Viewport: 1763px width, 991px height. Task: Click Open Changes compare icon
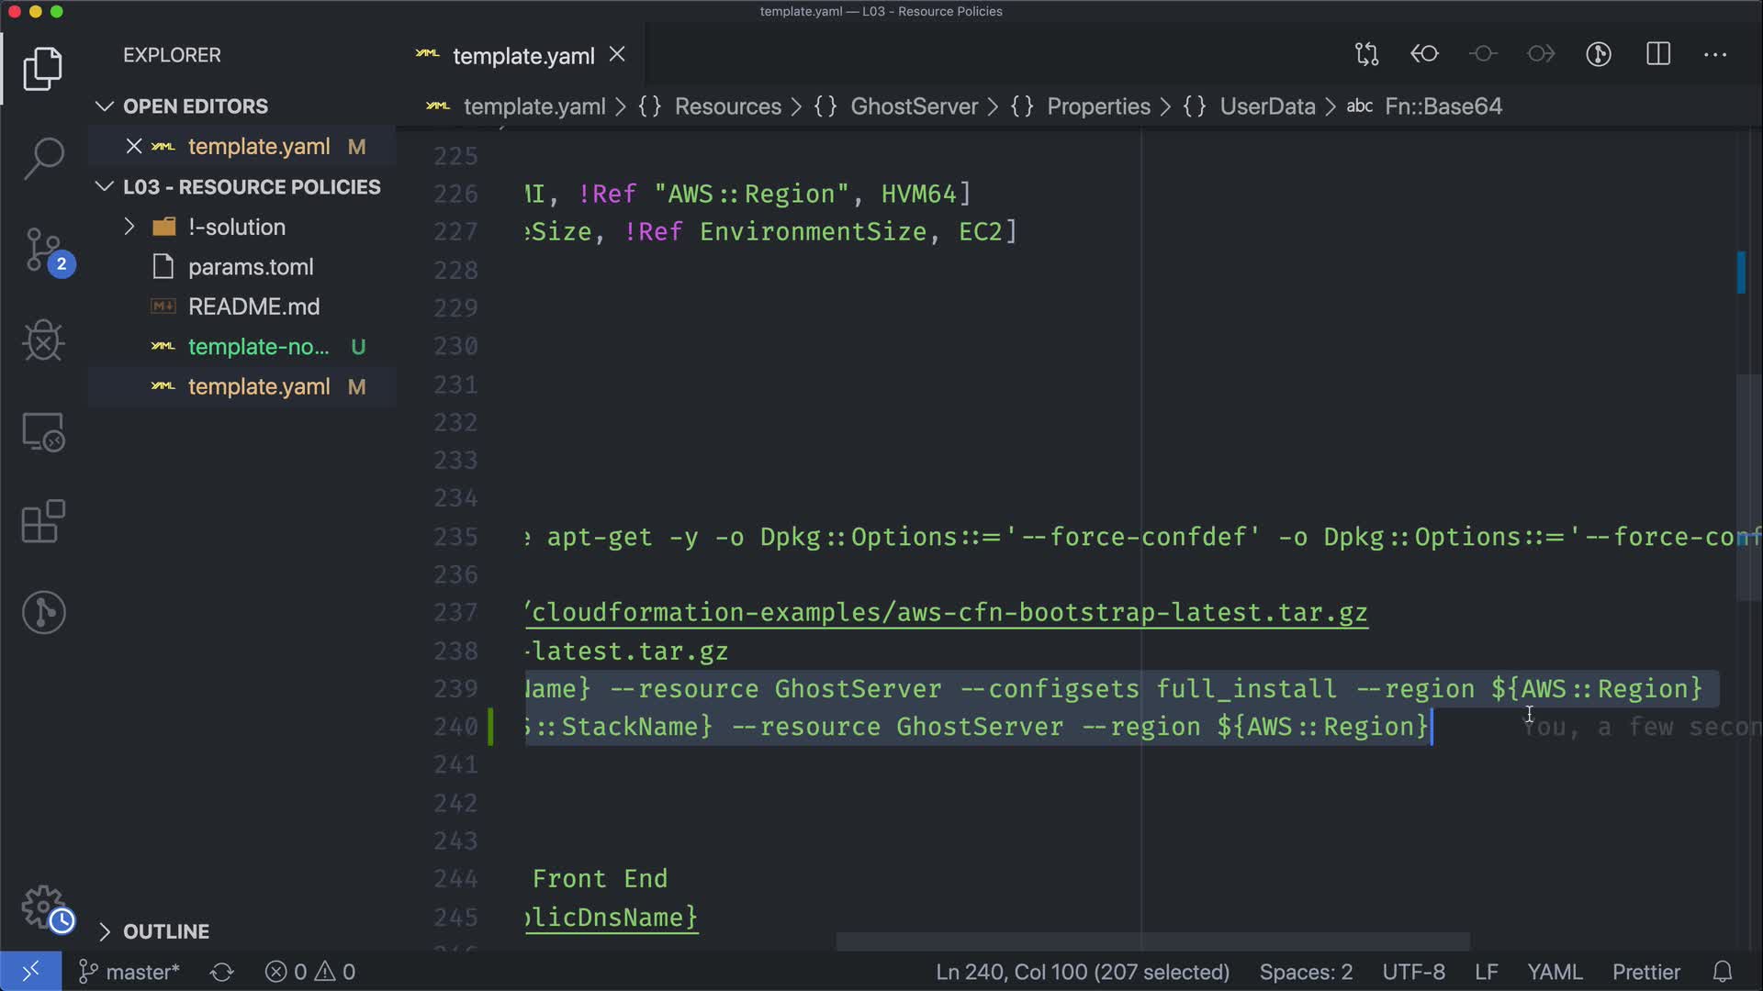(x=1366, y=54)
